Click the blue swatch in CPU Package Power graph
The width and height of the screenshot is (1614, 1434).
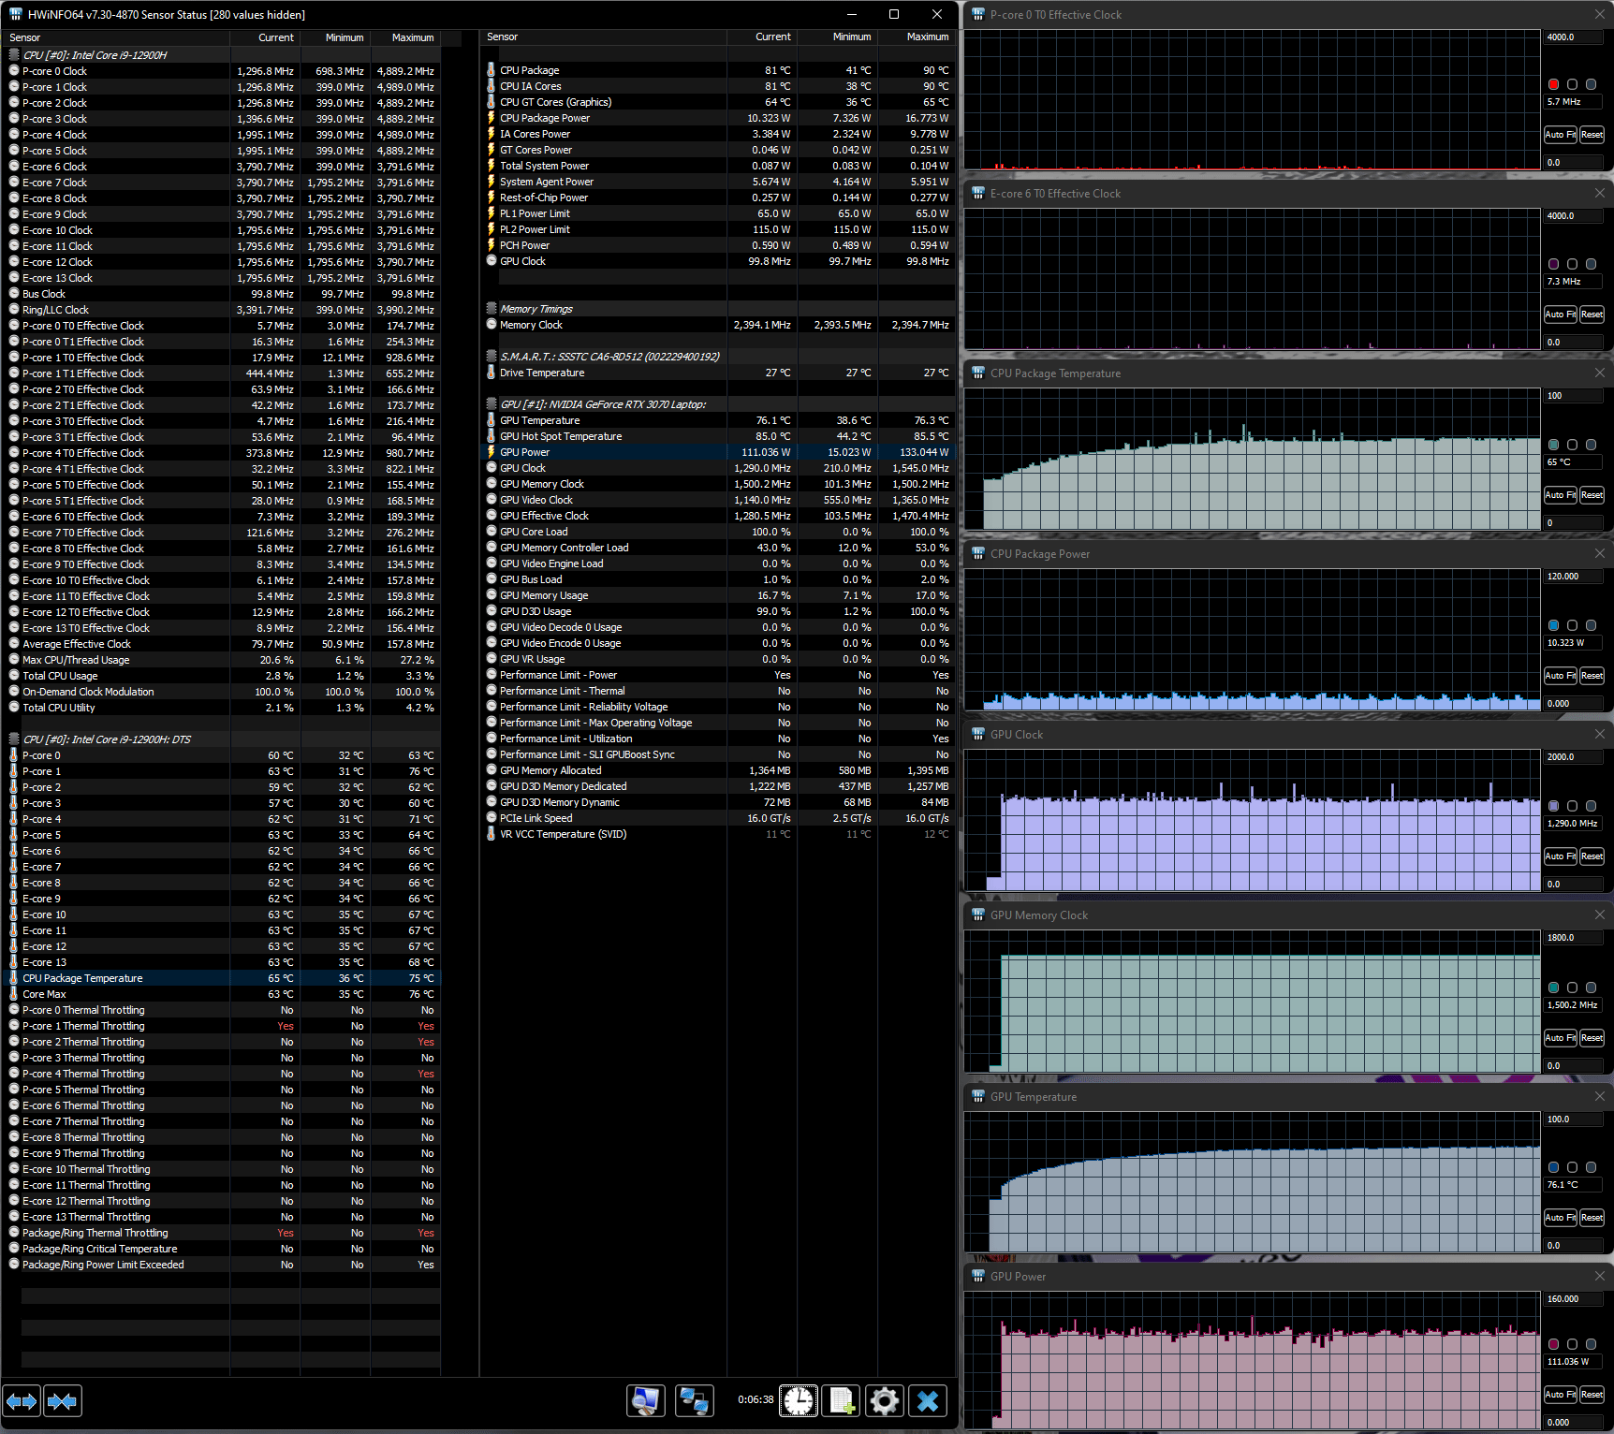[x=1554, y=625]
